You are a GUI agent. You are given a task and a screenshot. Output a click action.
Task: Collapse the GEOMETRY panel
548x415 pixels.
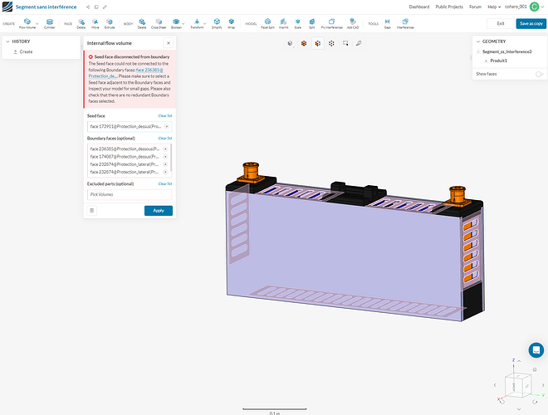click(477, 40)
